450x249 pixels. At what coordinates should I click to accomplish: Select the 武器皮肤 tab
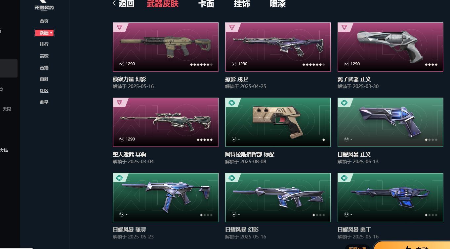click(163, 4)
